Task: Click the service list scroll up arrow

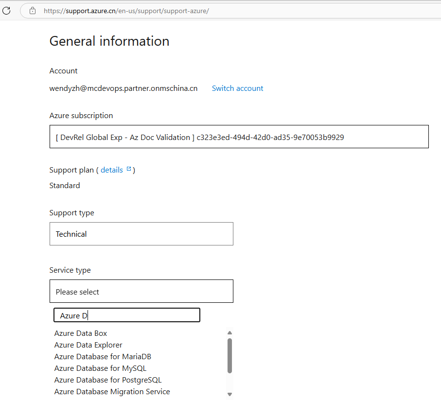Action: pyautogui.click(x=230, y=333)
